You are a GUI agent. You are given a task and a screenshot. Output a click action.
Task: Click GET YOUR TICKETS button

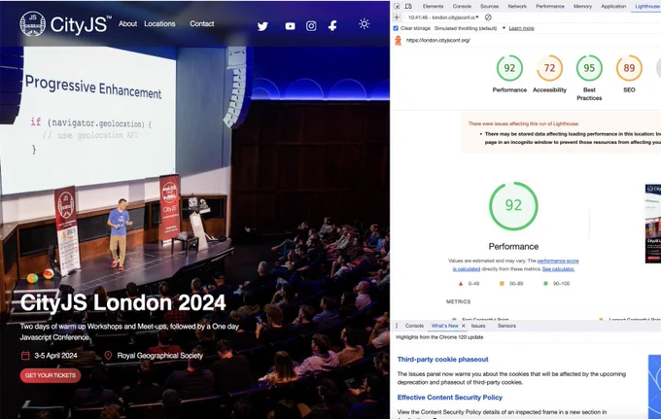pyautogui.click(x=51, y=375)
